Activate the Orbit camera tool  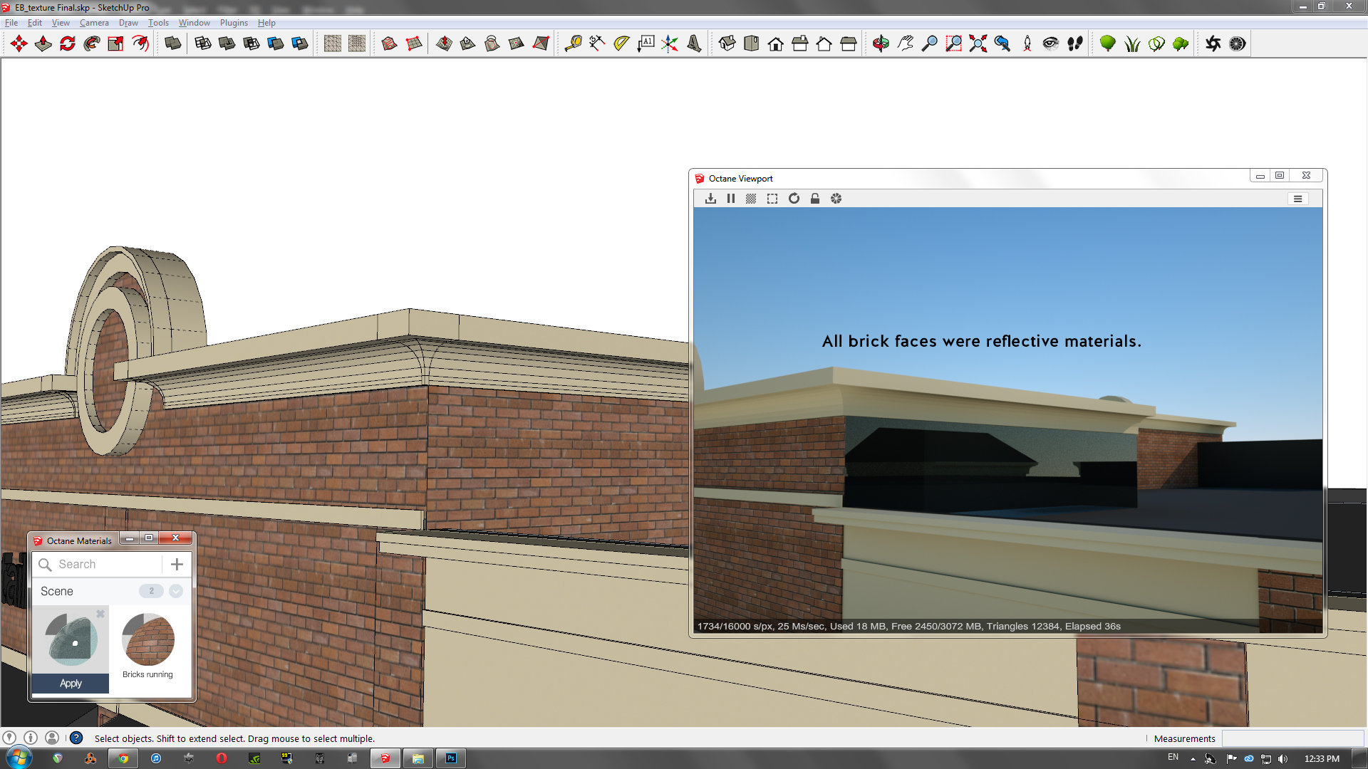point(881,43)
